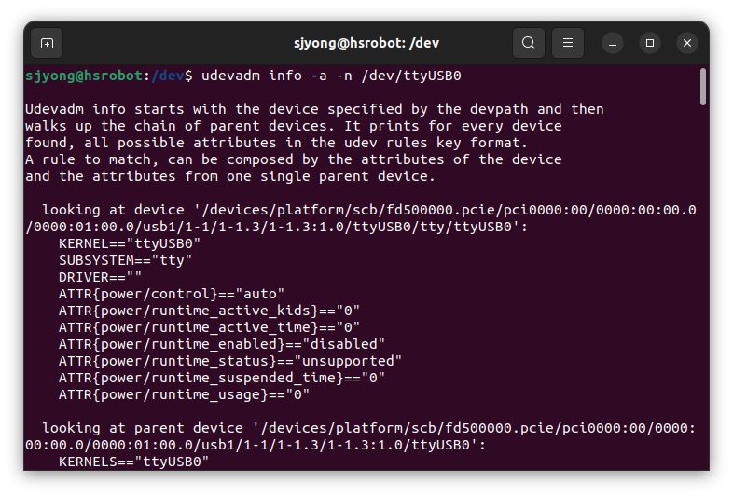Open the hamburger main menu
The image size is (733, 497).
click(x=568, y=43)
